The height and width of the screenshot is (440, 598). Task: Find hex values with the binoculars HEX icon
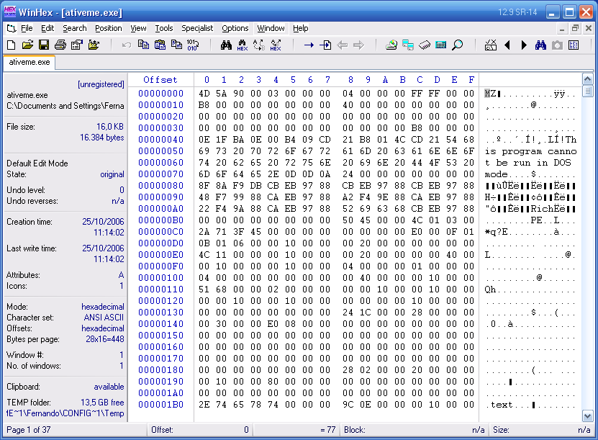(243, 45)
